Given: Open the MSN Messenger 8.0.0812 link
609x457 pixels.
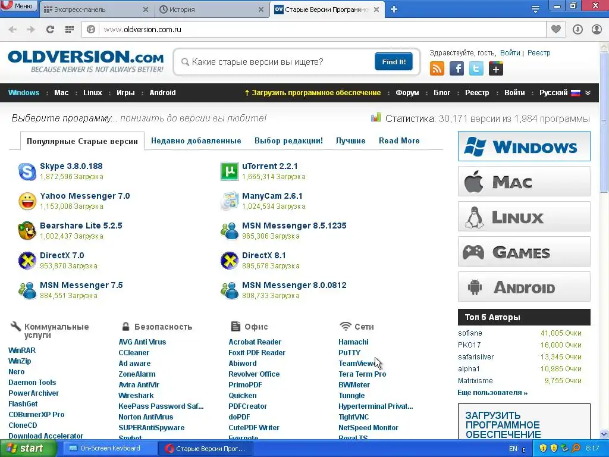Looking at the screenshot, I should 294,285.
